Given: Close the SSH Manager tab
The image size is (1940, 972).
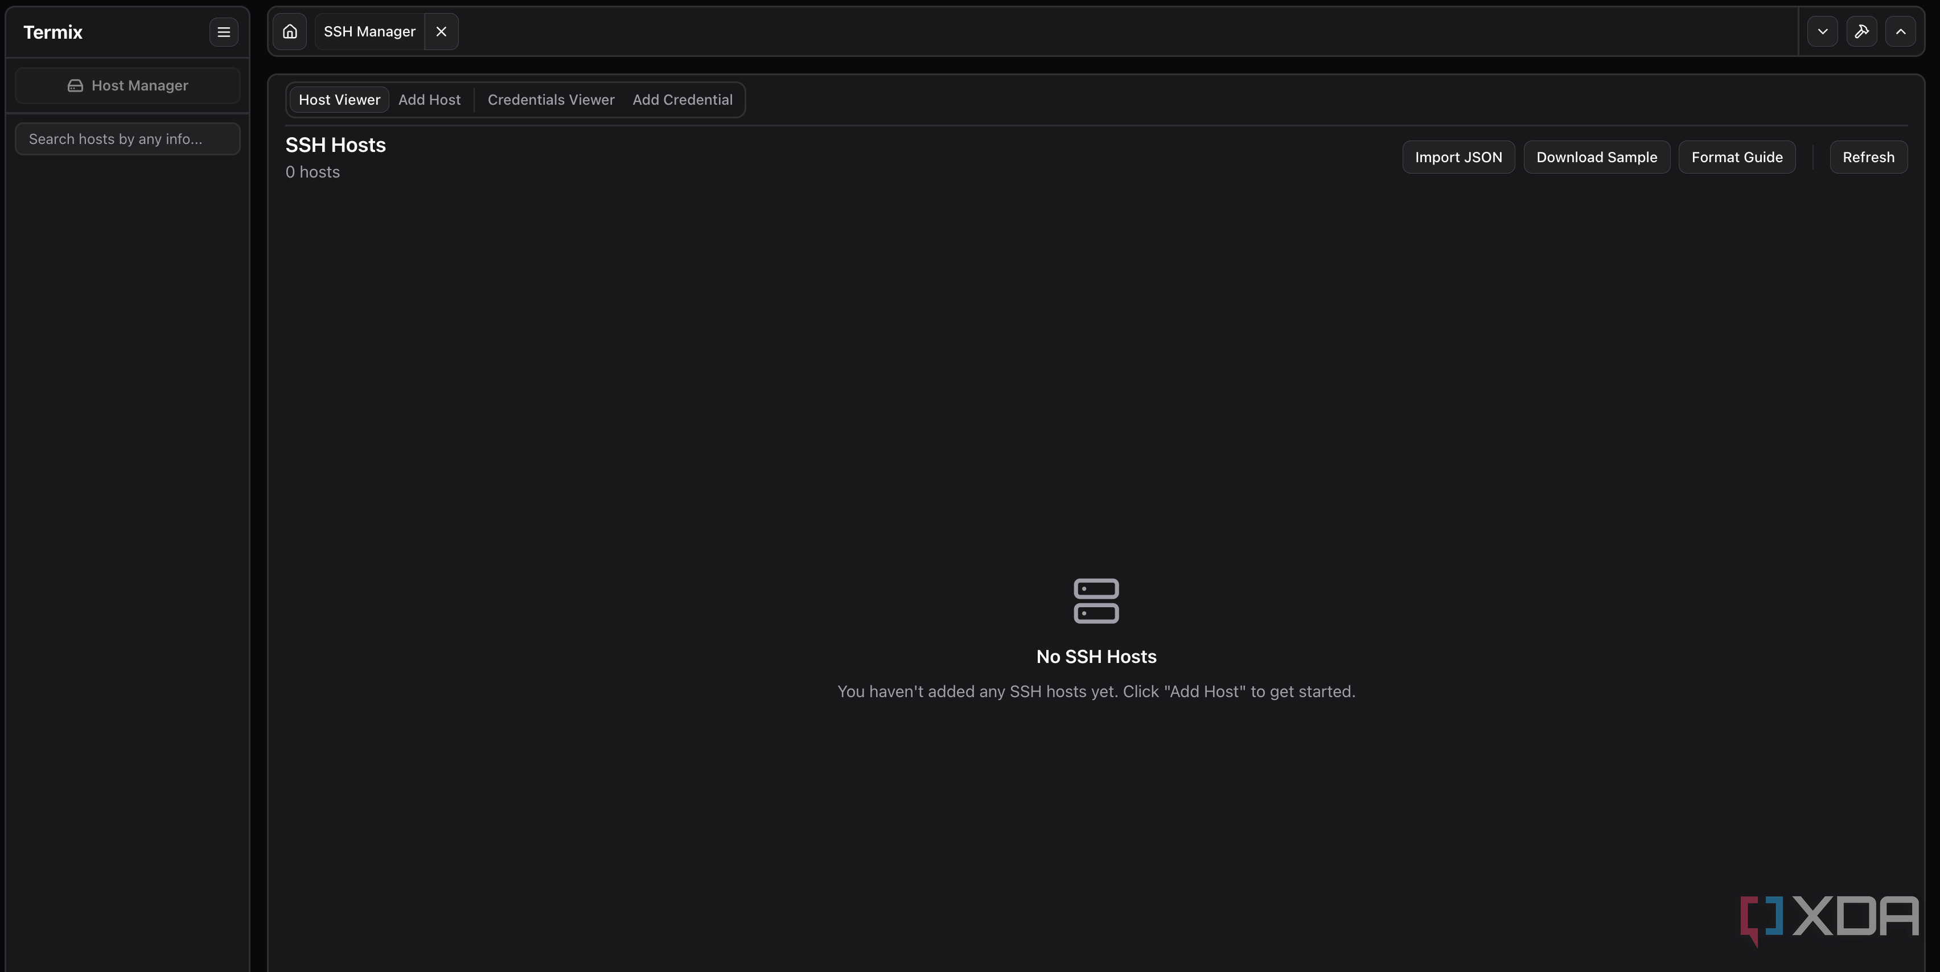Looking at the screenshot, I should coord(441,32).
